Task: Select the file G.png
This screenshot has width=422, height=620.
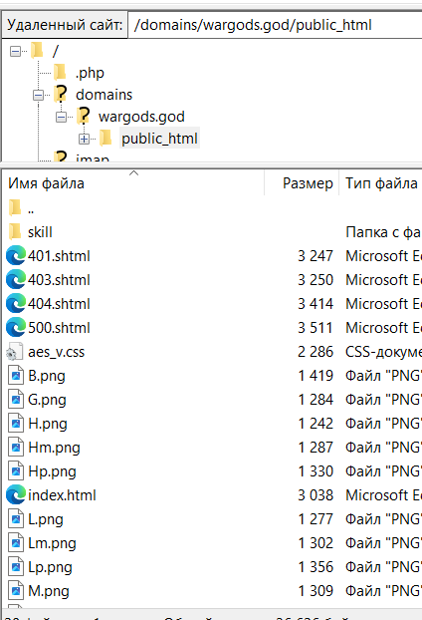Action: (47, 400)
